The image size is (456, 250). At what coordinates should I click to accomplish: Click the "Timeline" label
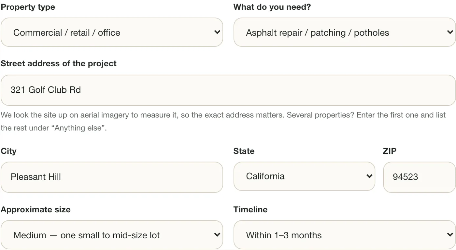point(250,210)
